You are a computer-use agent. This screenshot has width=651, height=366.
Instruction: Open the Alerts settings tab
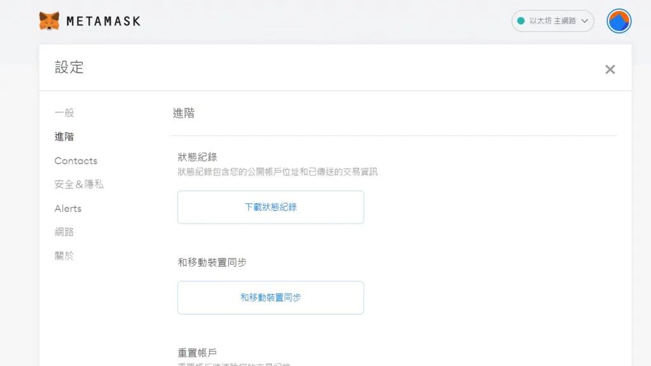pos(68,208)
